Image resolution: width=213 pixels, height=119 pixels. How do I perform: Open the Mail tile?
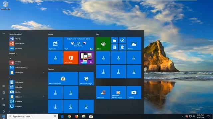tap(79, 44)
